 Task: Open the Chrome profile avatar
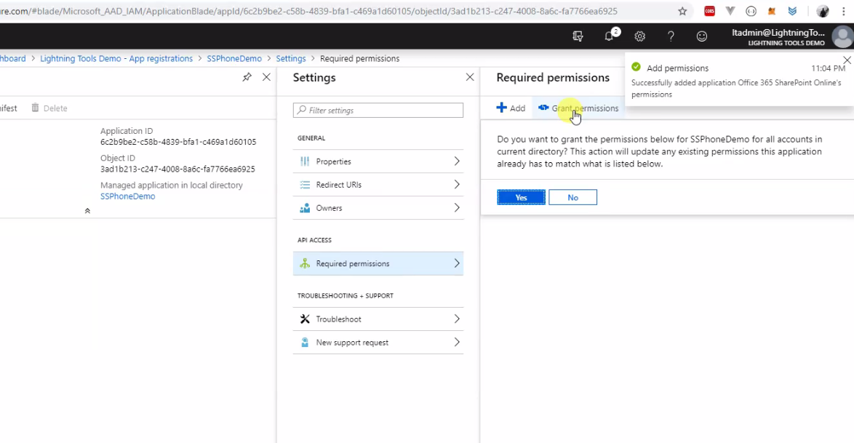pyautogui.click(x=823, y=11)
